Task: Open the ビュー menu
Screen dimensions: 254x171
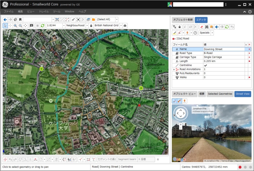Action: point(31,11)
